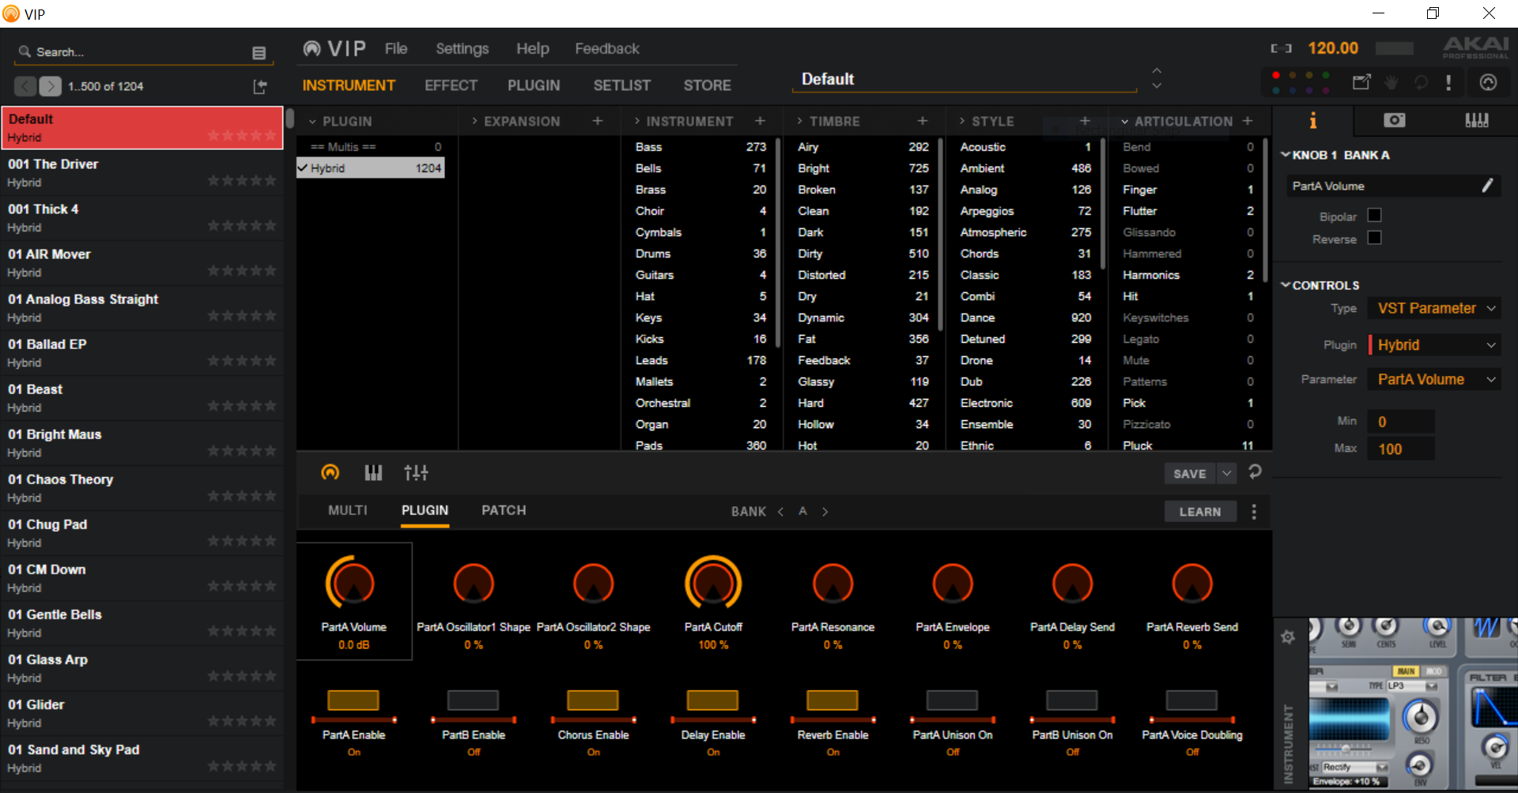Click the instrument settings gear icon
The width and height of the screenshot is (1518, 793).
[x=1288, y=637]
